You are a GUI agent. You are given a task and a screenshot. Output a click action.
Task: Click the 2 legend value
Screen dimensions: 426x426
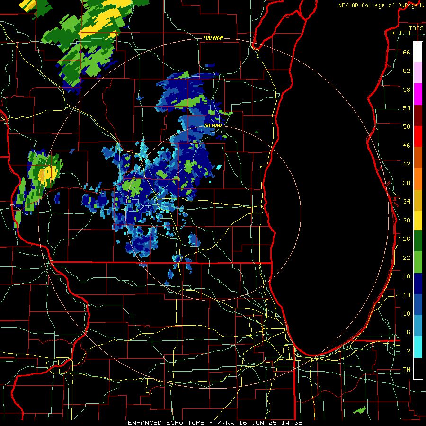(x=408, y=351)
